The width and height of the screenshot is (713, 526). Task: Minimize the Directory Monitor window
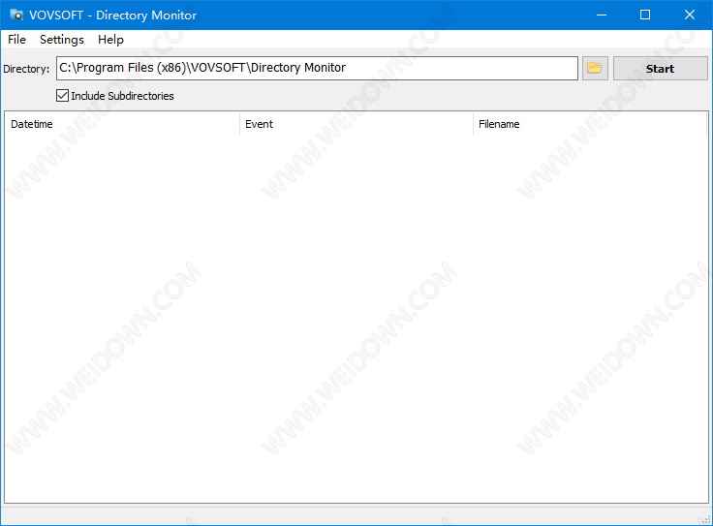[x=602, y=15]
